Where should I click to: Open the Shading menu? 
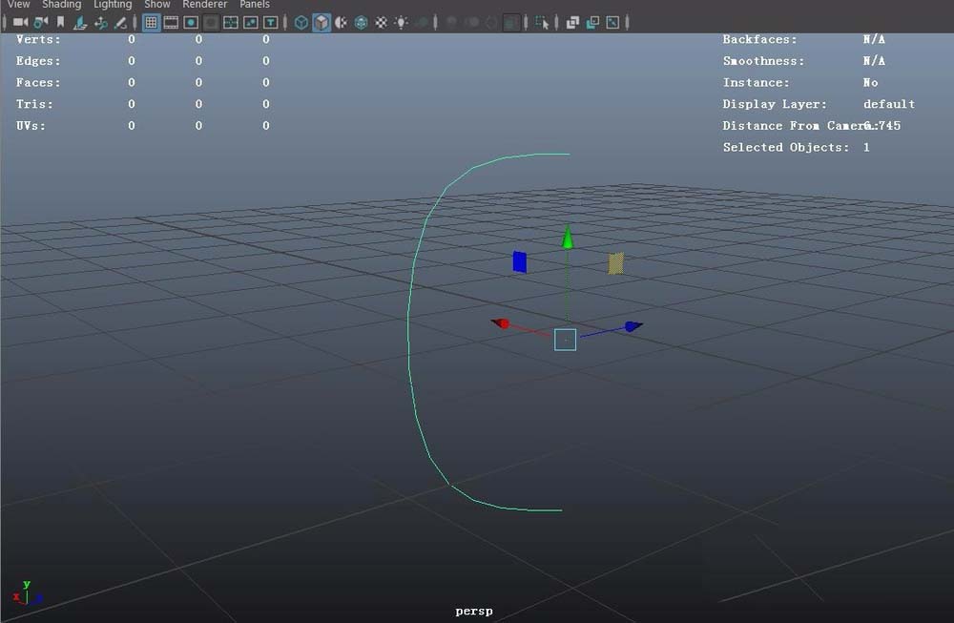click(61, 5)
